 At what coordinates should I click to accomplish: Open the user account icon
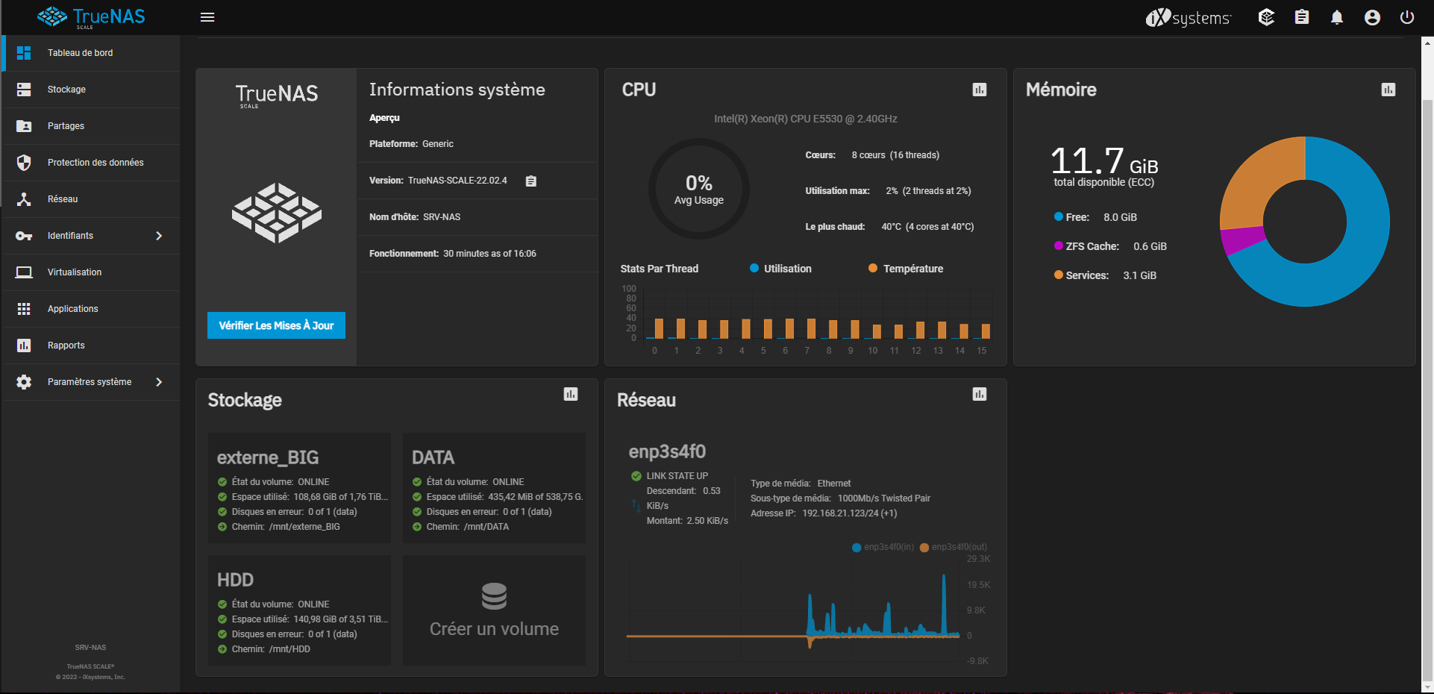(x=1372, y=17)
